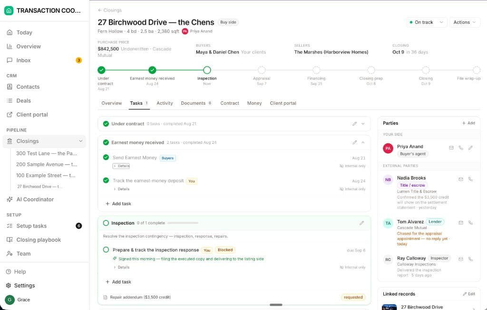Open the Client portal external-link icon in sidebar
This screenshot has height=310, width=487.
10,114
